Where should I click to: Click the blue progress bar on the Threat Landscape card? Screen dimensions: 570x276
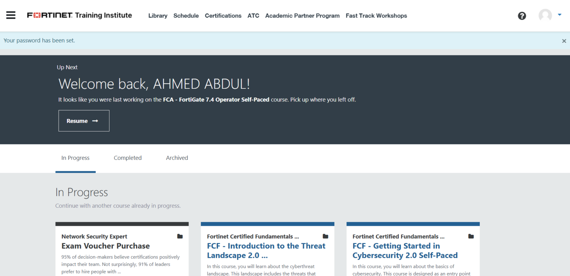pyautogui.click(x=267, y=223)
